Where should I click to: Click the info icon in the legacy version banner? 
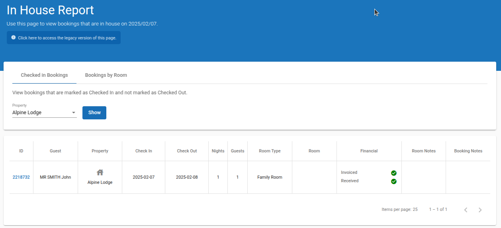coord(14,37)
